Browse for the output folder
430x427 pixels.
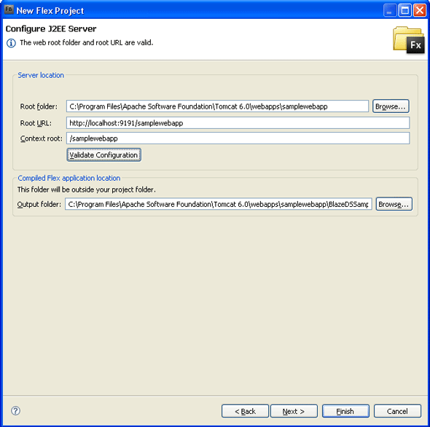[394, 204]
